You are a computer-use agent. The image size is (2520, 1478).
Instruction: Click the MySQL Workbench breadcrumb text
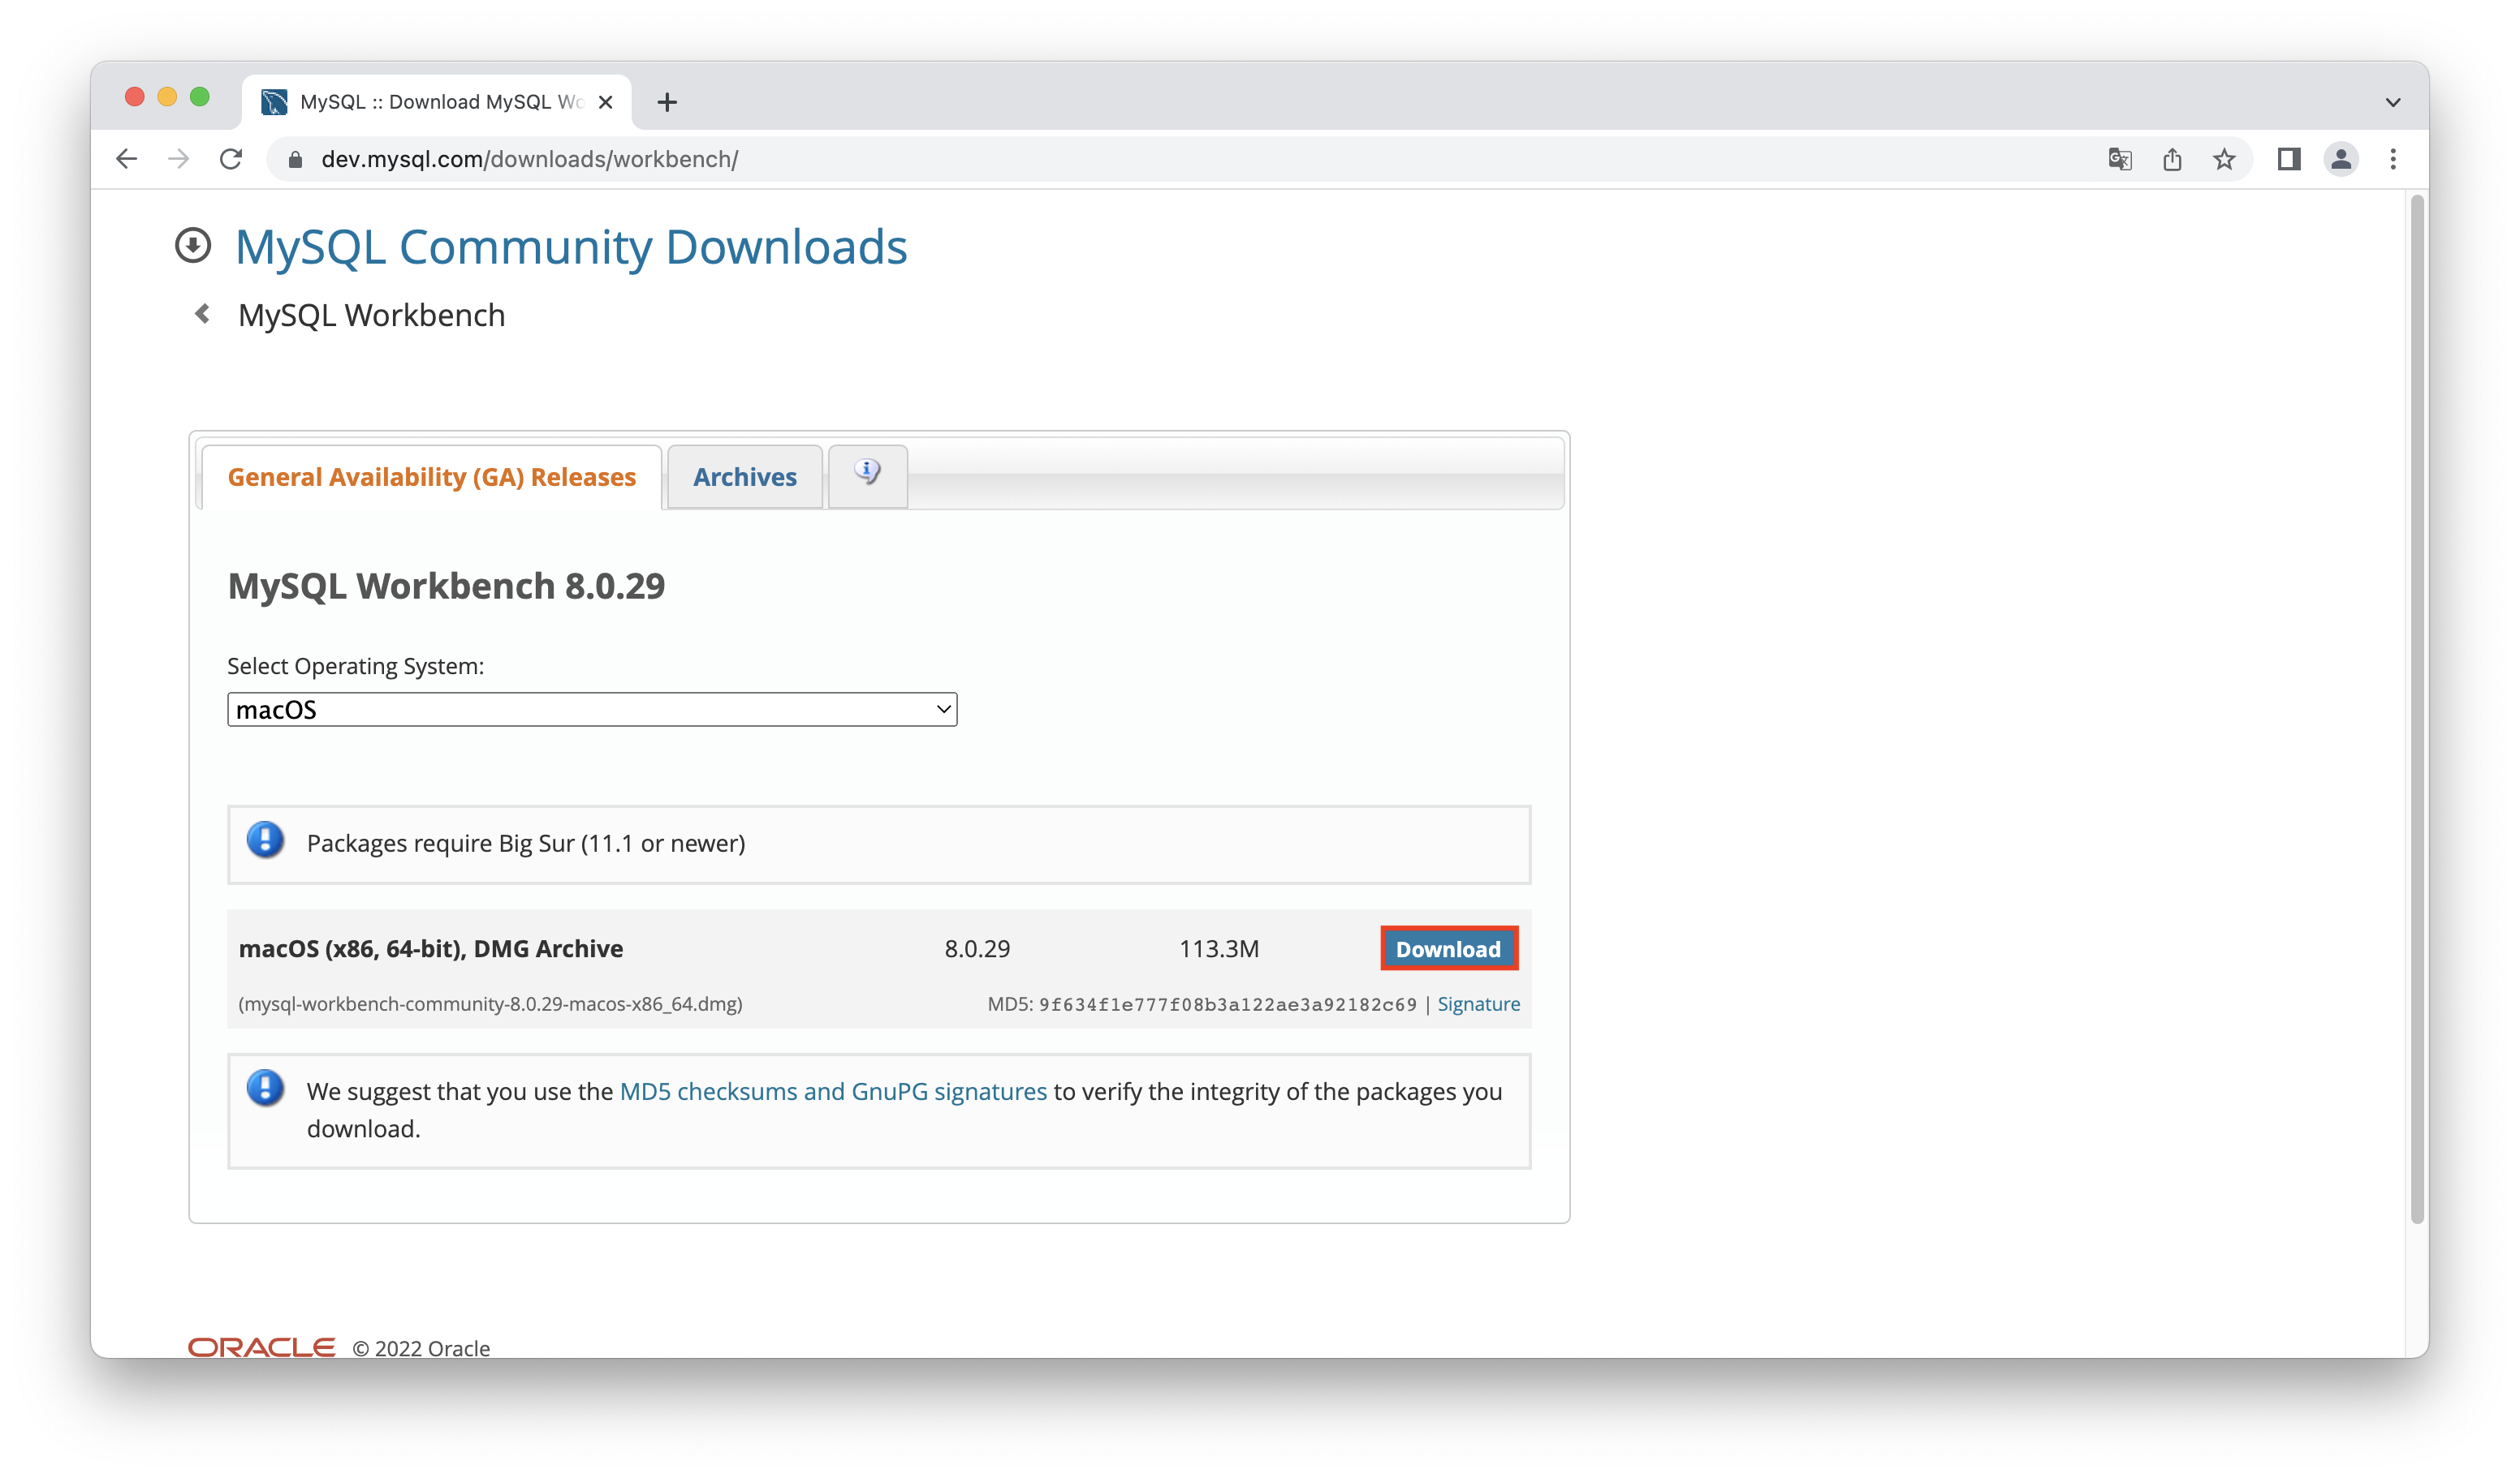pos(371,315)
